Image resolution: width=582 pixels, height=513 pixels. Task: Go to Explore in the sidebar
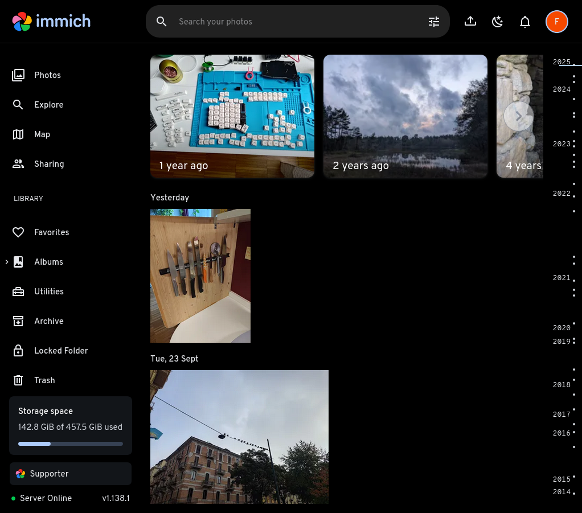click(x=48, y=105)
